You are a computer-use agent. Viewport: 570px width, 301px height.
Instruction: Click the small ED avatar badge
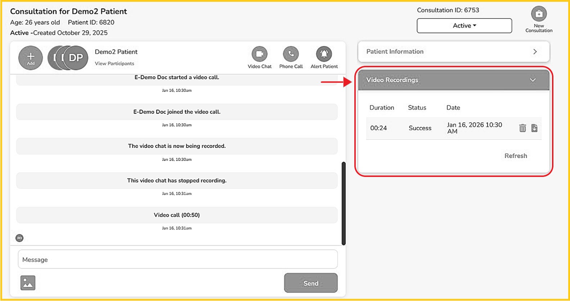coord(19,238)
